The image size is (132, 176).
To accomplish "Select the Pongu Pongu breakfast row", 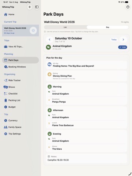I will coord(87,101).
